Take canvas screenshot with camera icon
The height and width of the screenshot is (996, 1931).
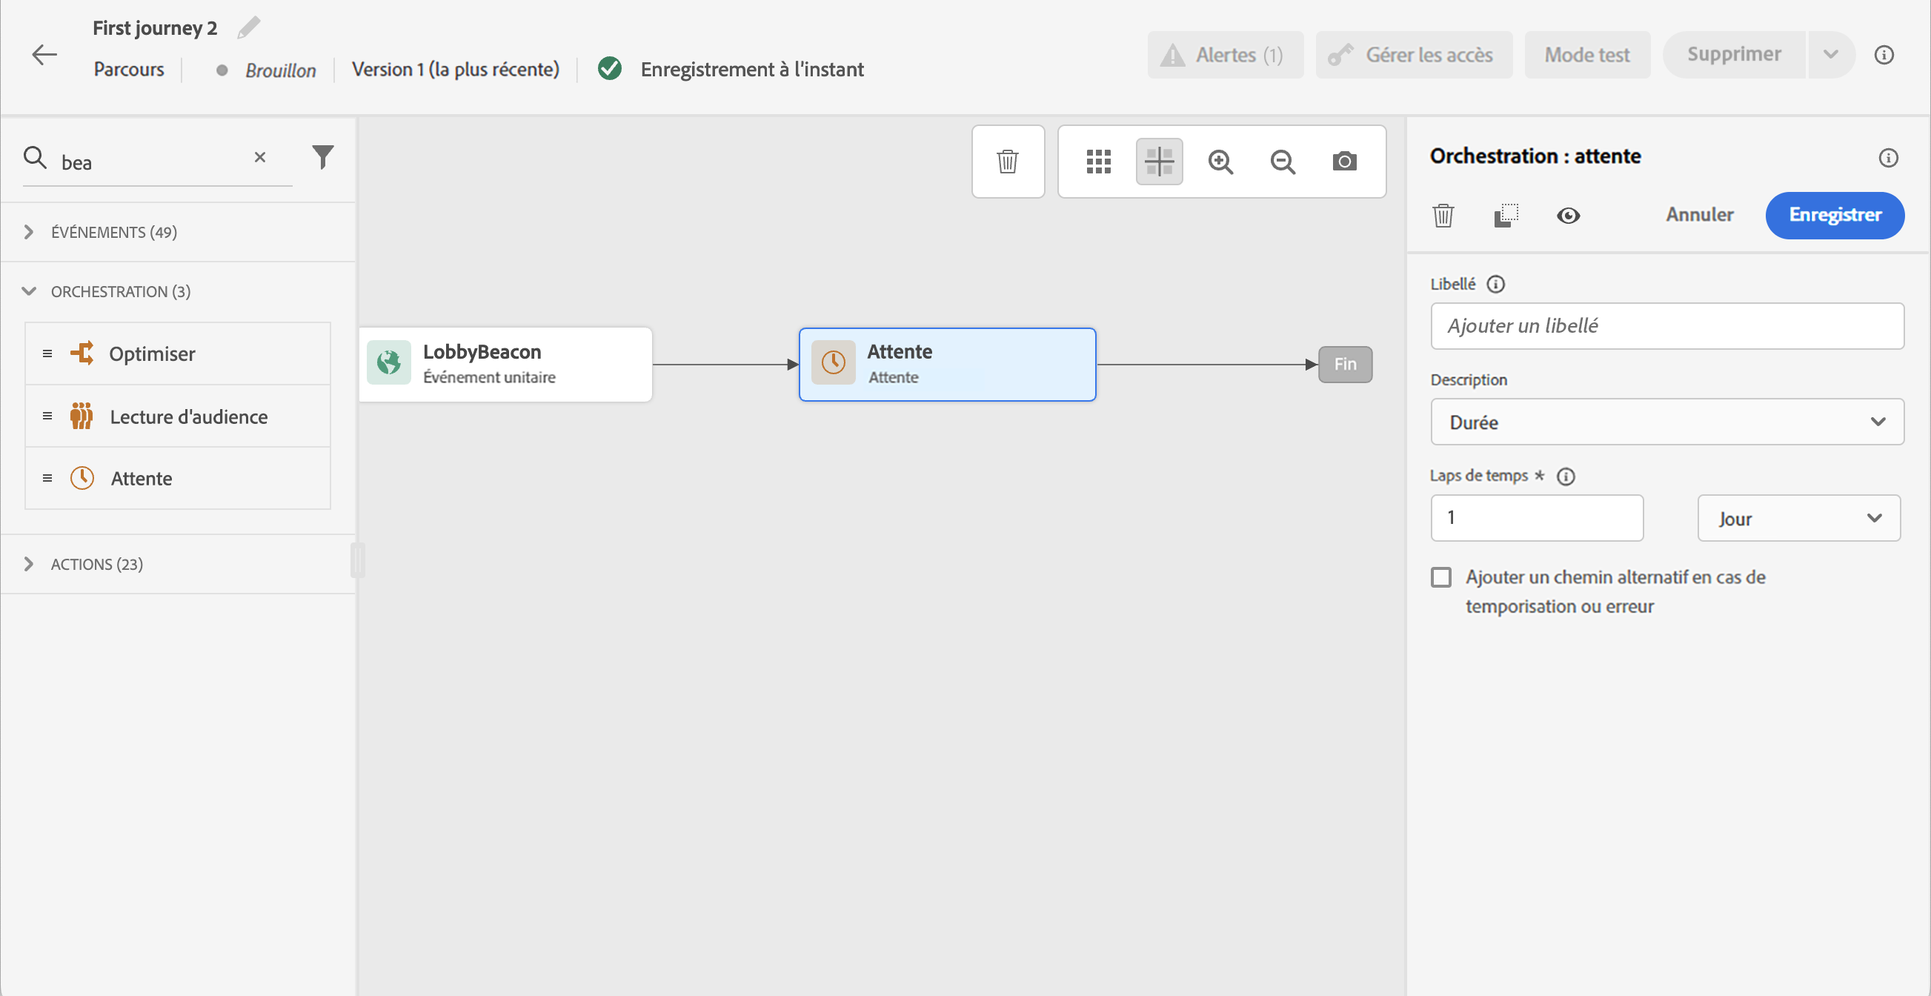[1344, 161]
